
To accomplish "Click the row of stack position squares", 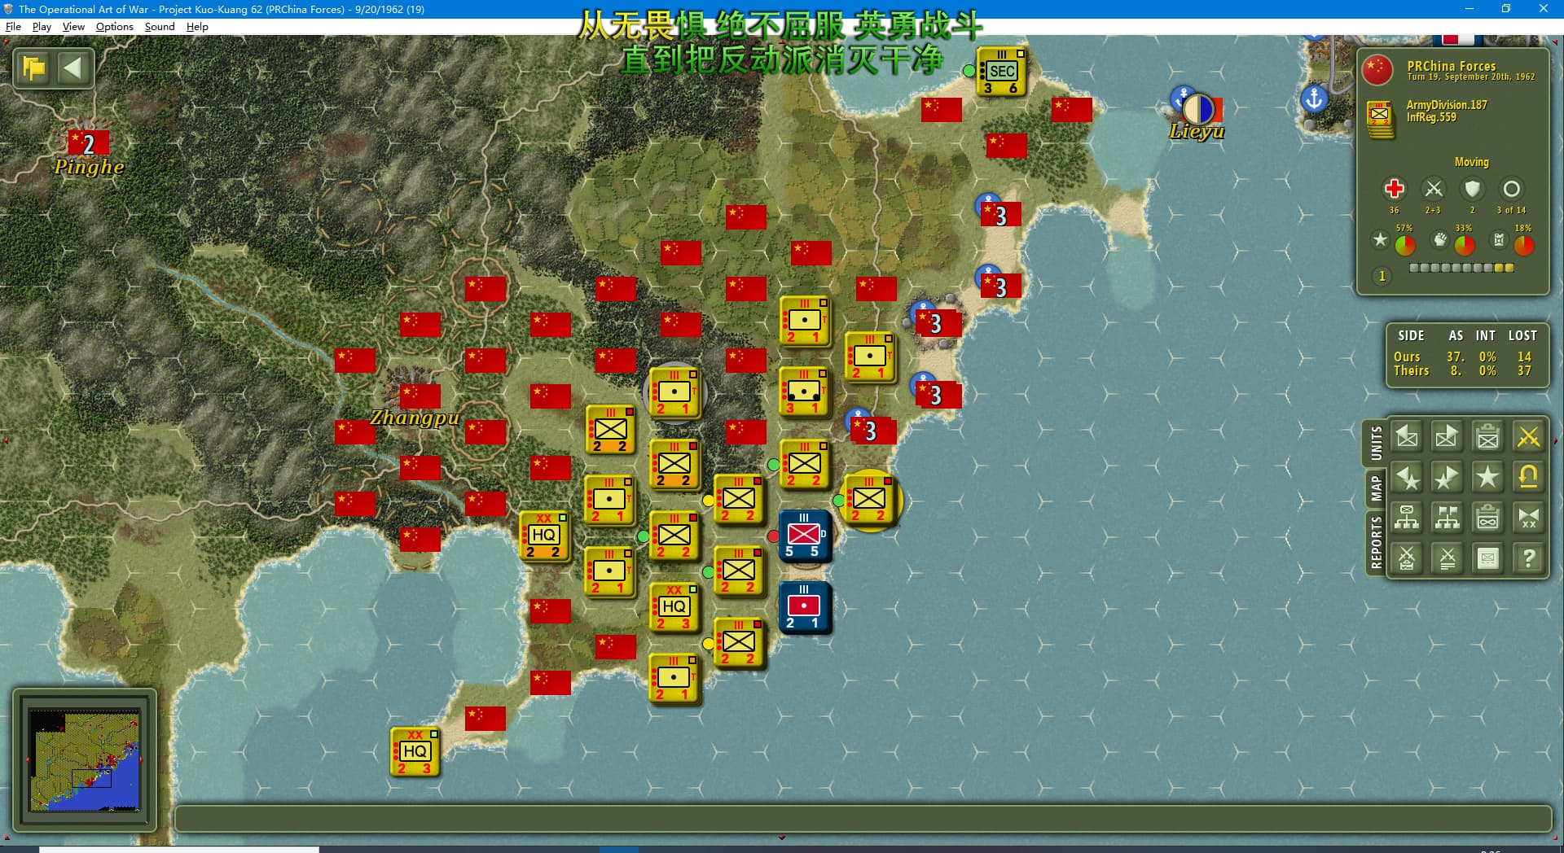I will click(x=1461, y=268).
